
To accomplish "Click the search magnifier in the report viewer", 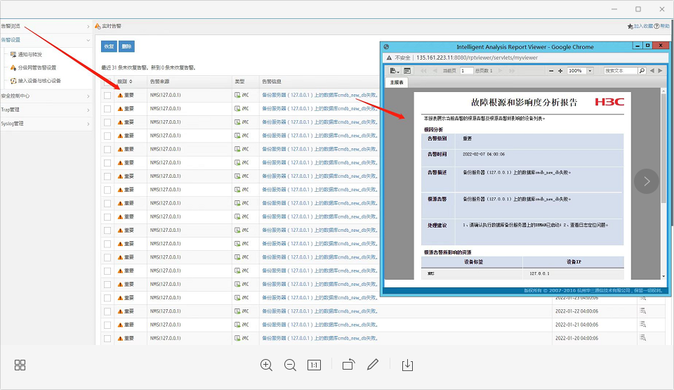I will pyautogui.click(x=642, y=70).
